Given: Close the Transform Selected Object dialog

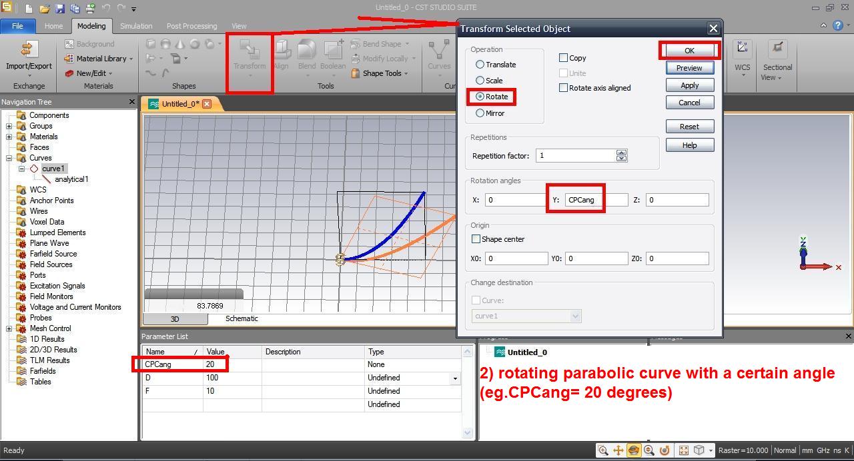Looking at the screenshot, I should pyautogui.click(x=713, y=29).
